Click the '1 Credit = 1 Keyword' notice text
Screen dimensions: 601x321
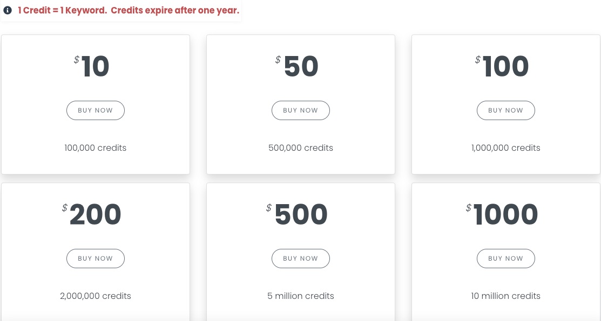(129, 10)
